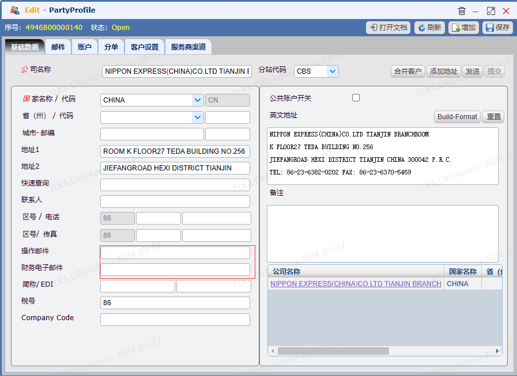Switch to the 邮件 tab

[x=58, y=47]
